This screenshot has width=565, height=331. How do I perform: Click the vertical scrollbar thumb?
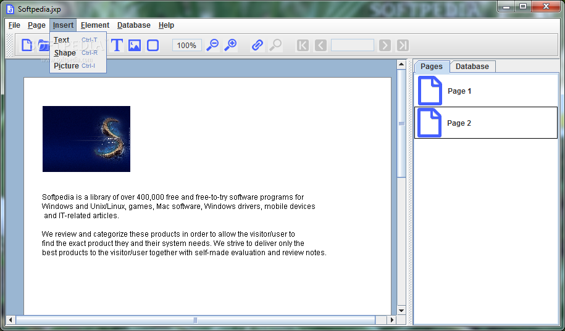coord(401,123)
